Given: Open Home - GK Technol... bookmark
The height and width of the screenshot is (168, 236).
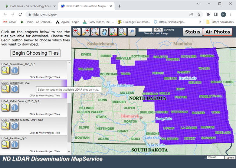Looking at the screenshot, I should coord(36,22).
